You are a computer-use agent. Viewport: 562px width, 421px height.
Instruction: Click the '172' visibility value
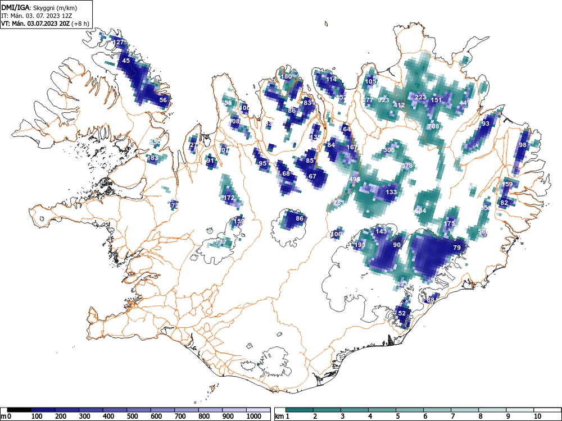point(229,197)
